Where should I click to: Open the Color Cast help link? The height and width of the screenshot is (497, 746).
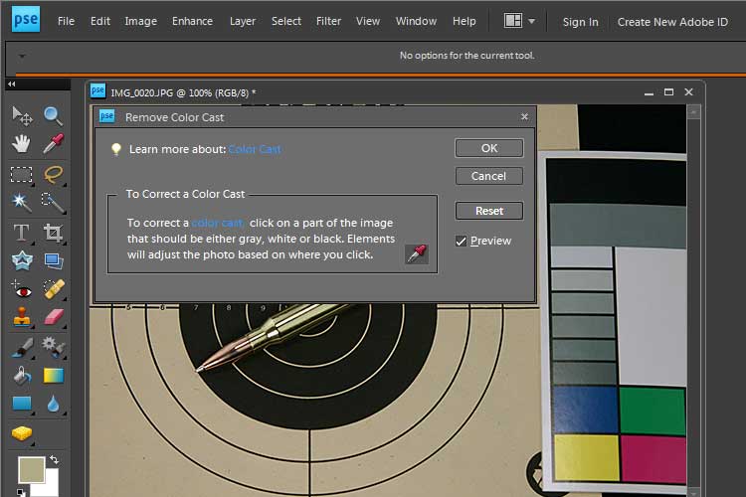tap(255, 149)
